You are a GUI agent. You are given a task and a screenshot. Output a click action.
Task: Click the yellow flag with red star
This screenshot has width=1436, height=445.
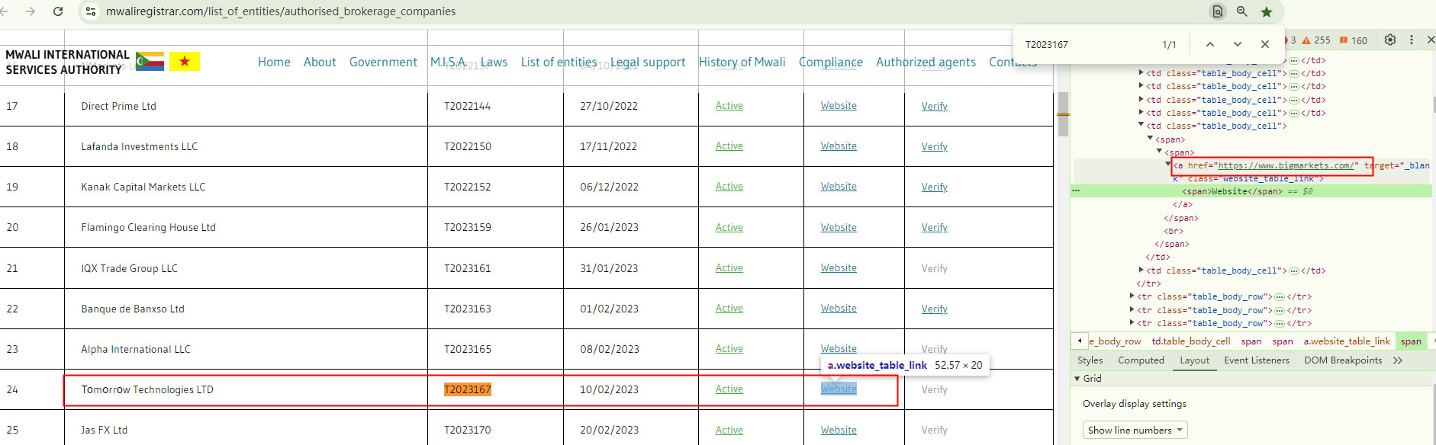[185, 61]
